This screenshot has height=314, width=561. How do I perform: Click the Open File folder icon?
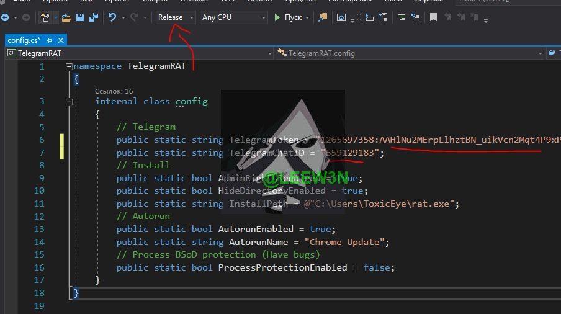(66, 17)
